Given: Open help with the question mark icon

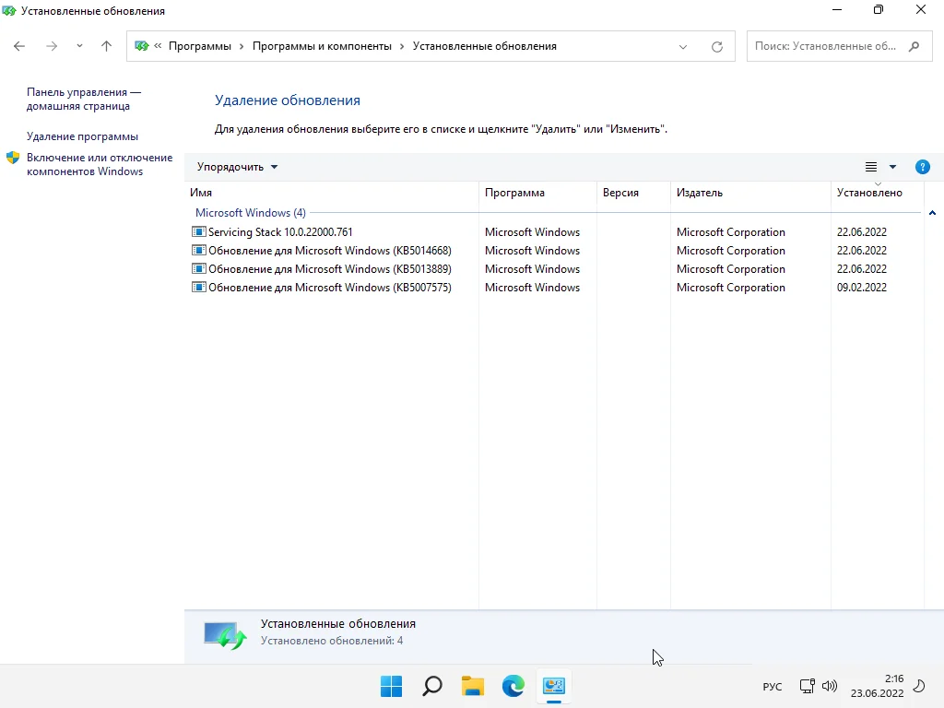Looking at the screenshot, I should pyautogui.click(x=922, y=167).
